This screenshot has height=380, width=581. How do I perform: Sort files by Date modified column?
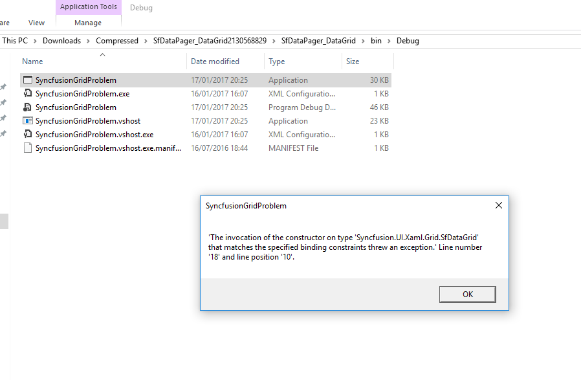(x=215, y=61)
